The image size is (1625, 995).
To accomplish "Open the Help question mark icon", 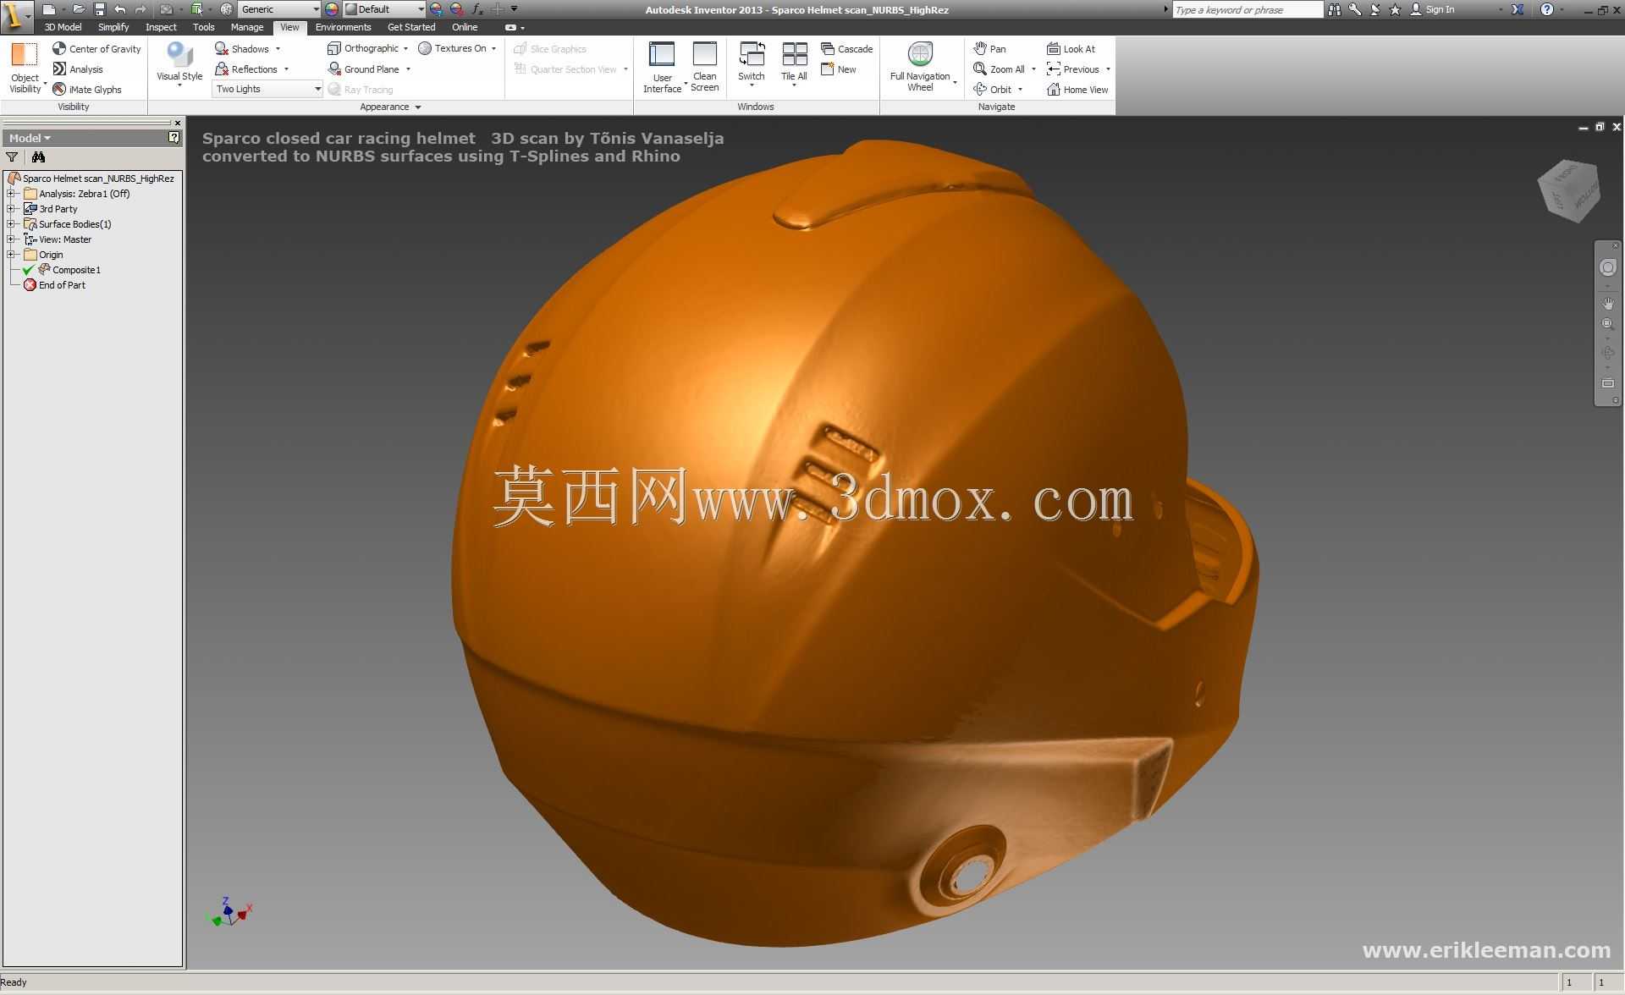I will coord(1547,9).
